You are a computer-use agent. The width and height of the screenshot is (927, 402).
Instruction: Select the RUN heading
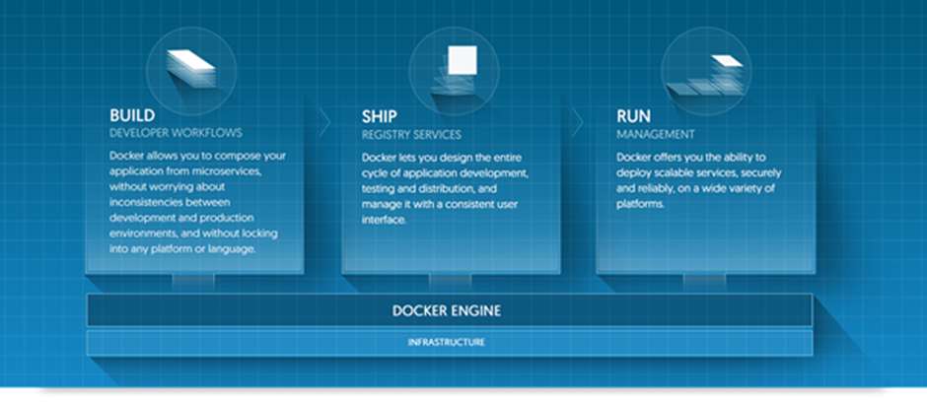[x=632, y=115]
